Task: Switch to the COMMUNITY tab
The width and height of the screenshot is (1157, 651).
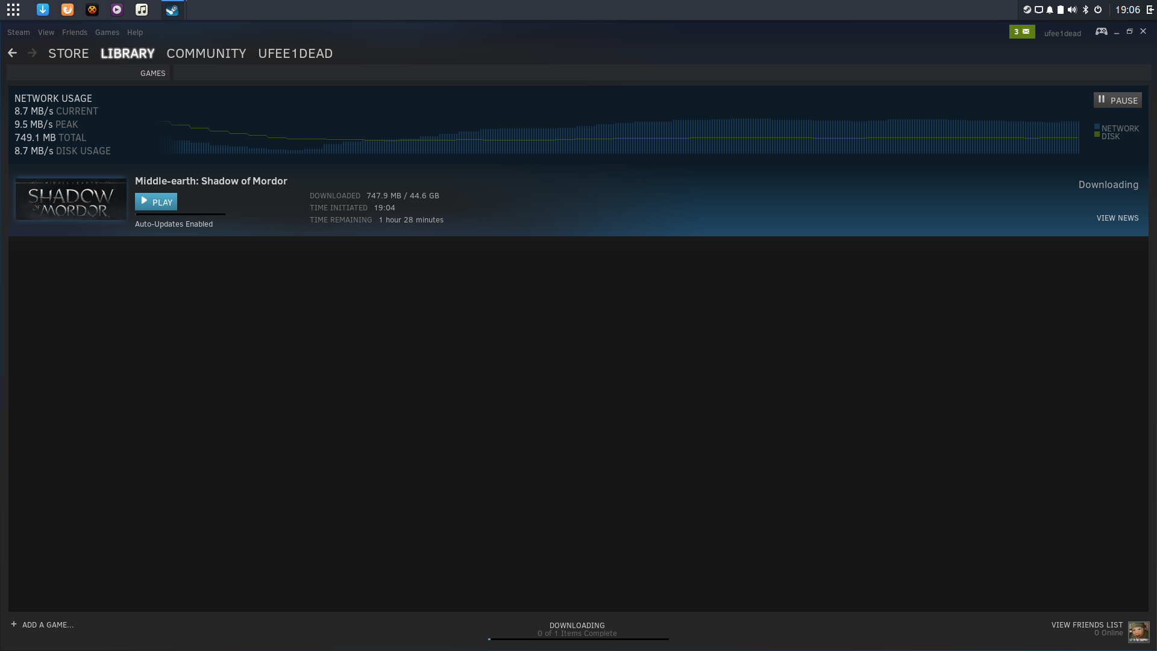Action: tap(206, 53)
